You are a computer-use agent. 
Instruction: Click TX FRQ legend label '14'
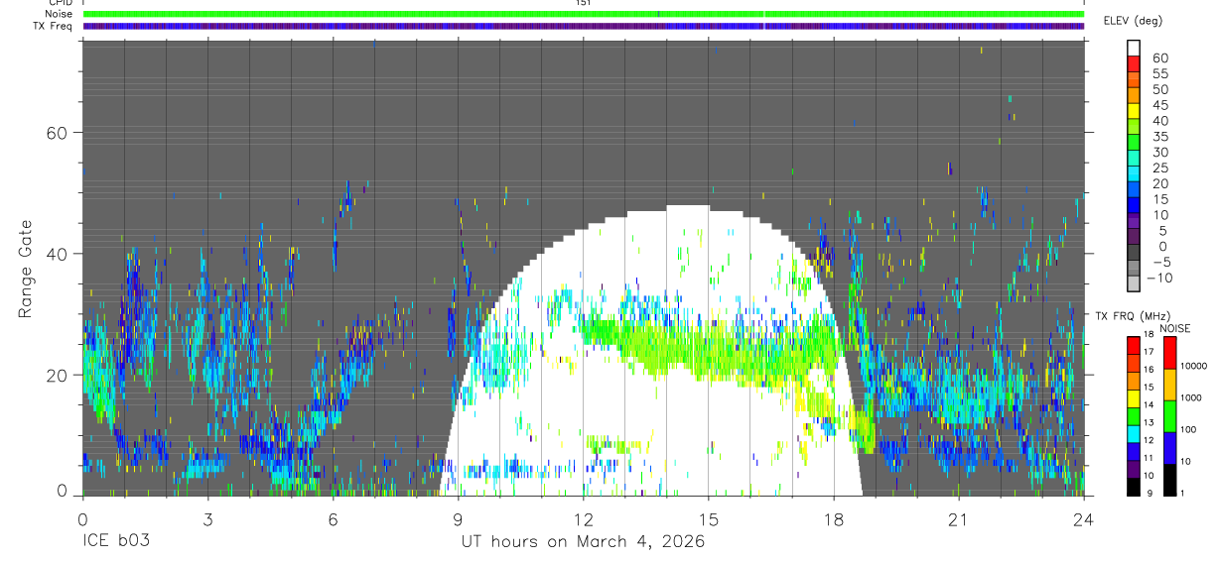[x=1149, y=404]
